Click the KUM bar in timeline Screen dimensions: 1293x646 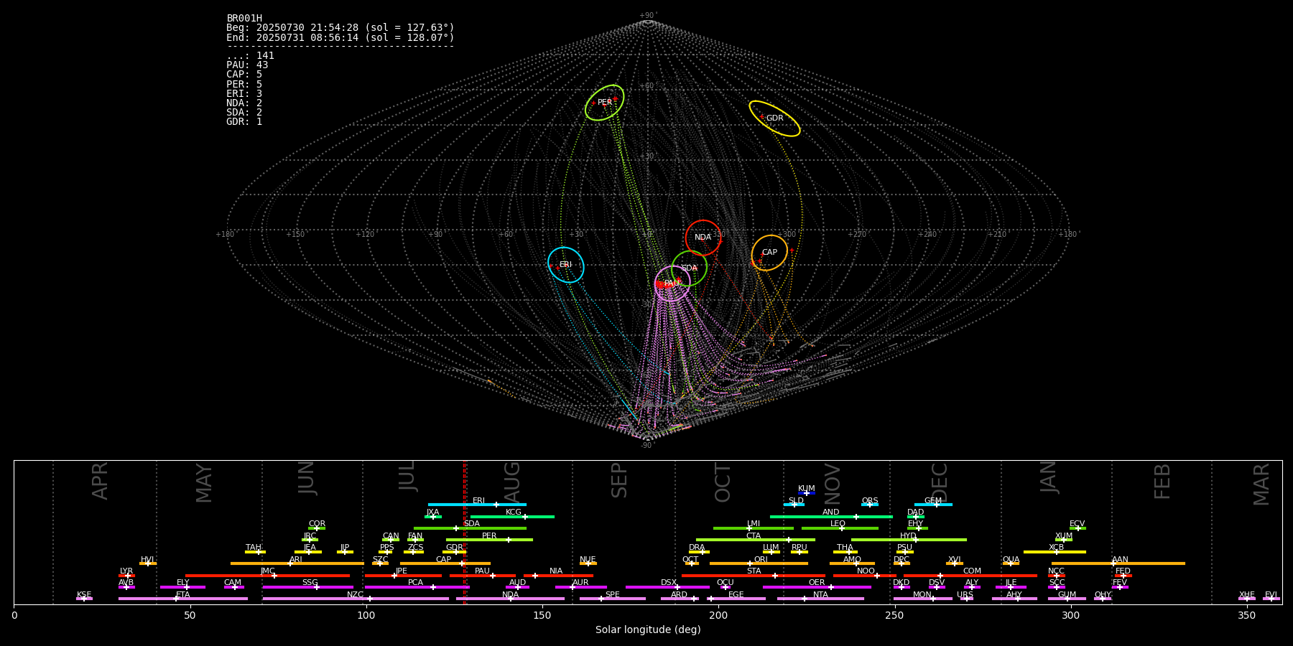(807, 493)
